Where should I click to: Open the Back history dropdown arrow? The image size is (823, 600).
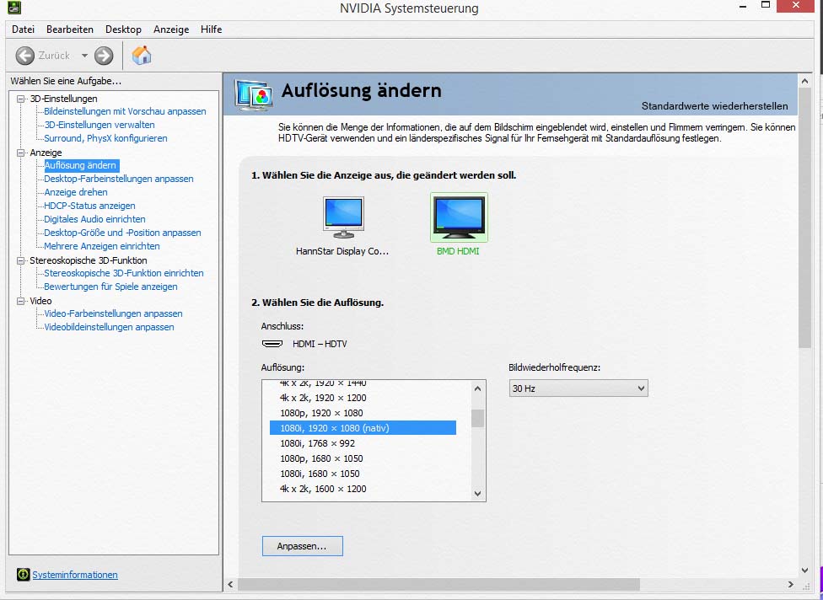click(84, 56)
